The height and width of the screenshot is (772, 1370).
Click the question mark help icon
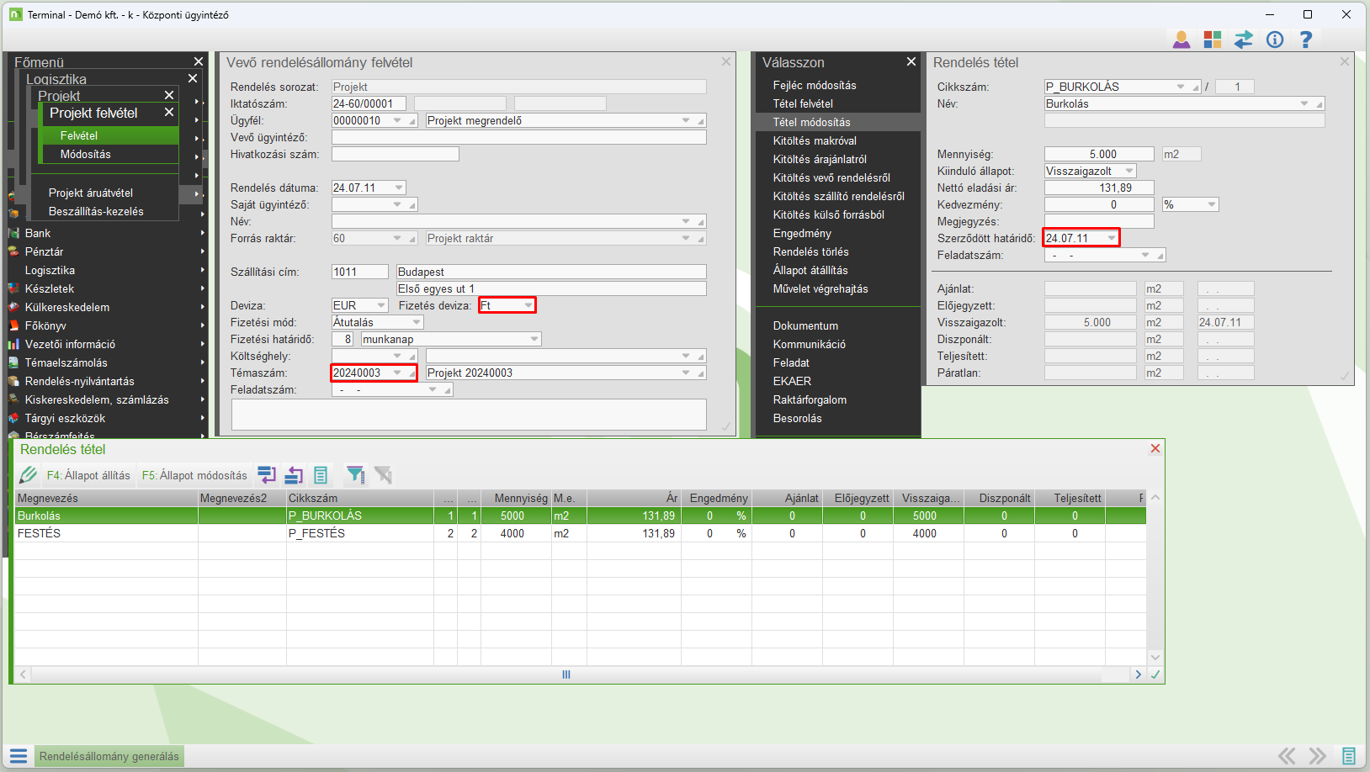click(x=1306, y=40)
